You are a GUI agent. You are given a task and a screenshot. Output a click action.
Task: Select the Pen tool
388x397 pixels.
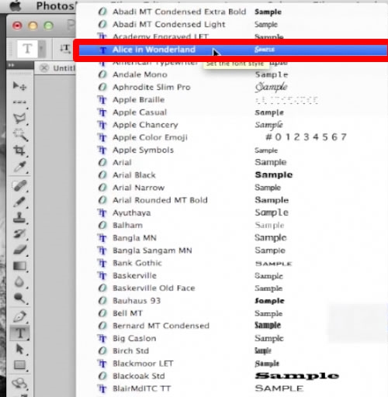point(20,316)
